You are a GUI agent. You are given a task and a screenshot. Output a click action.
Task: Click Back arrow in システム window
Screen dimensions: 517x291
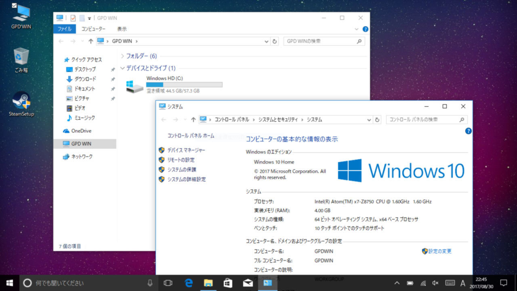(164, 120)
